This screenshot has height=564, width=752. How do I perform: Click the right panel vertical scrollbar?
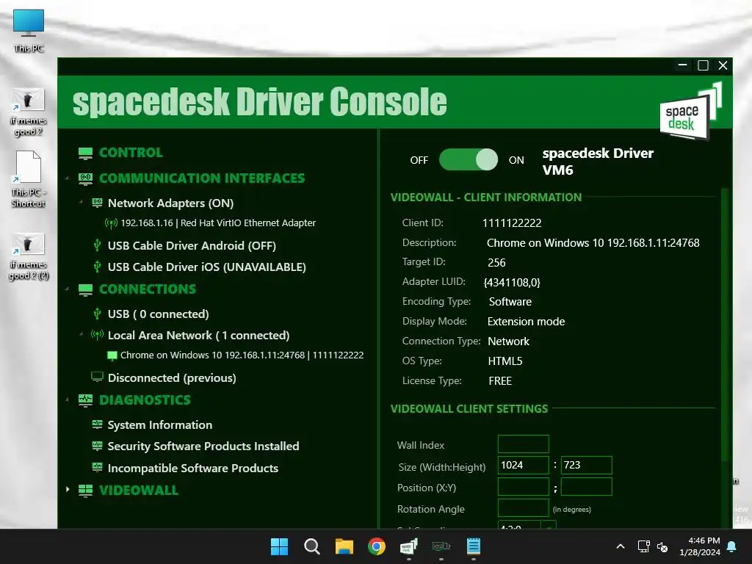click(x=725, y=324)
